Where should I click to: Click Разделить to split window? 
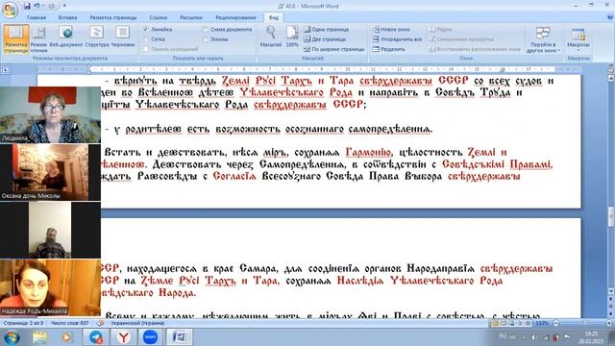tap(388, 49)
